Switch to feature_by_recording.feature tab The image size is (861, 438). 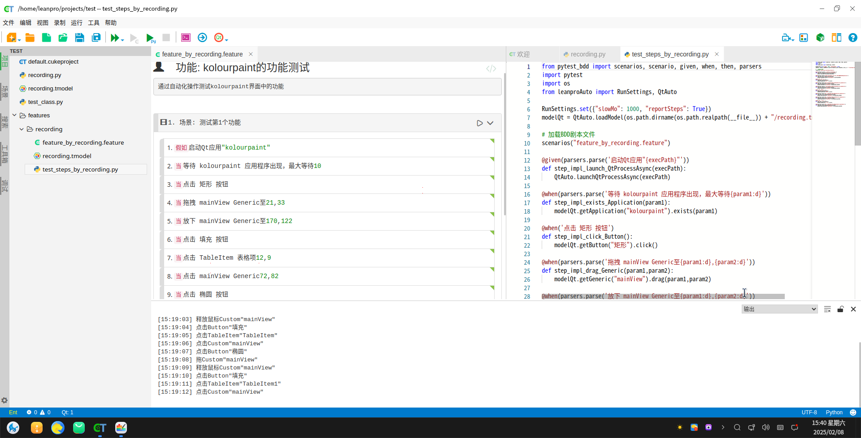(202, 54)
